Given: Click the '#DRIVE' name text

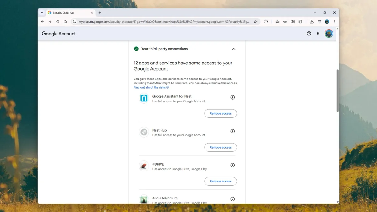Looking at the screenshot, I should point(158,164).
